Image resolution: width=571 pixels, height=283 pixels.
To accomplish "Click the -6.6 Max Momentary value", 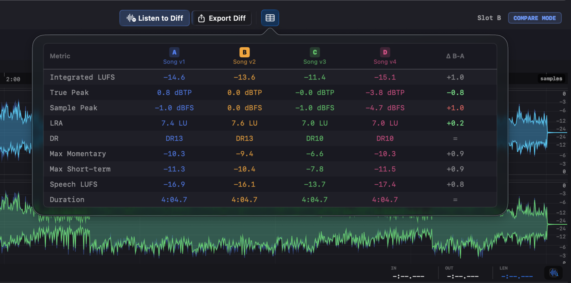I will 315,154.
